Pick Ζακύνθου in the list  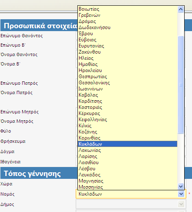128,52
